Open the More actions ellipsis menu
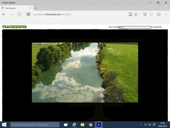Image resolution: width=170 pixels, height=128 pixels. 166,14
